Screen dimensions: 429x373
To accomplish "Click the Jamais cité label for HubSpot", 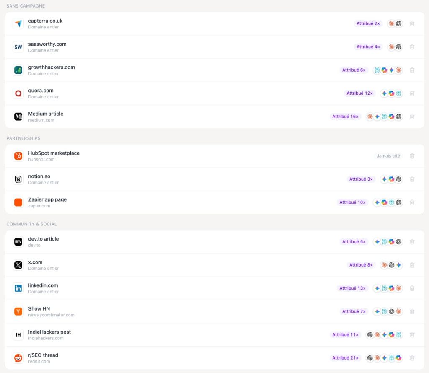I will pos(388,156).
